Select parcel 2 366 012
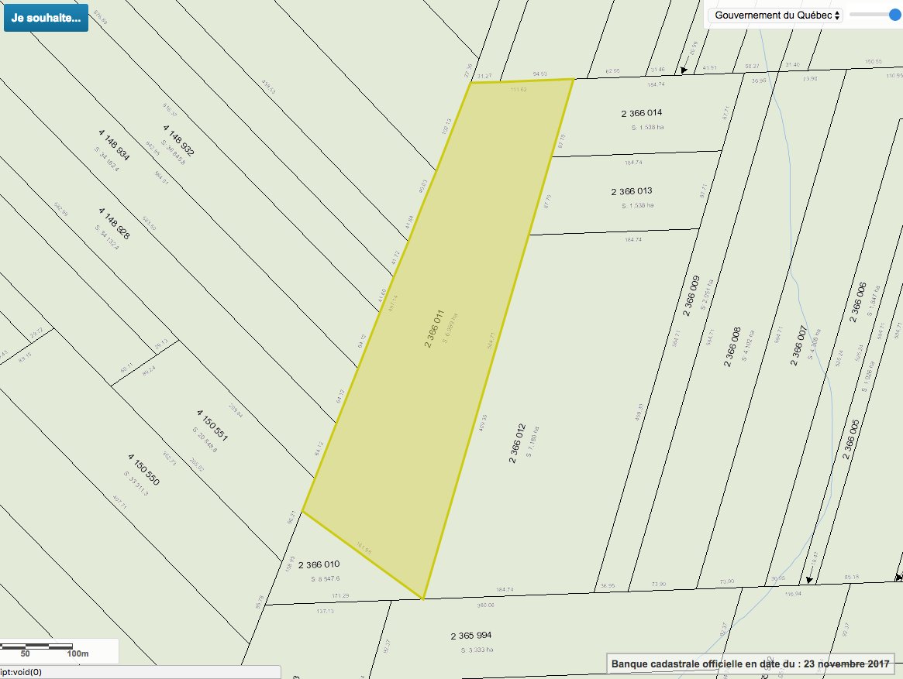The image size is (903, 679). pos(517,443)
